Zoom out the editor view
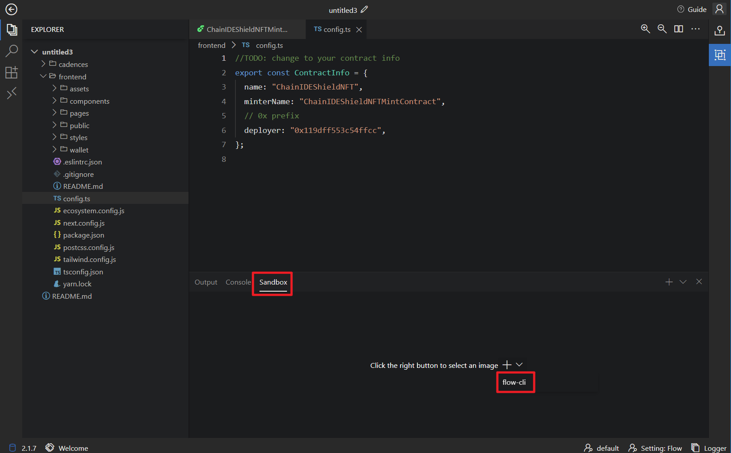 pyautogui.click(x=662, y=29)
